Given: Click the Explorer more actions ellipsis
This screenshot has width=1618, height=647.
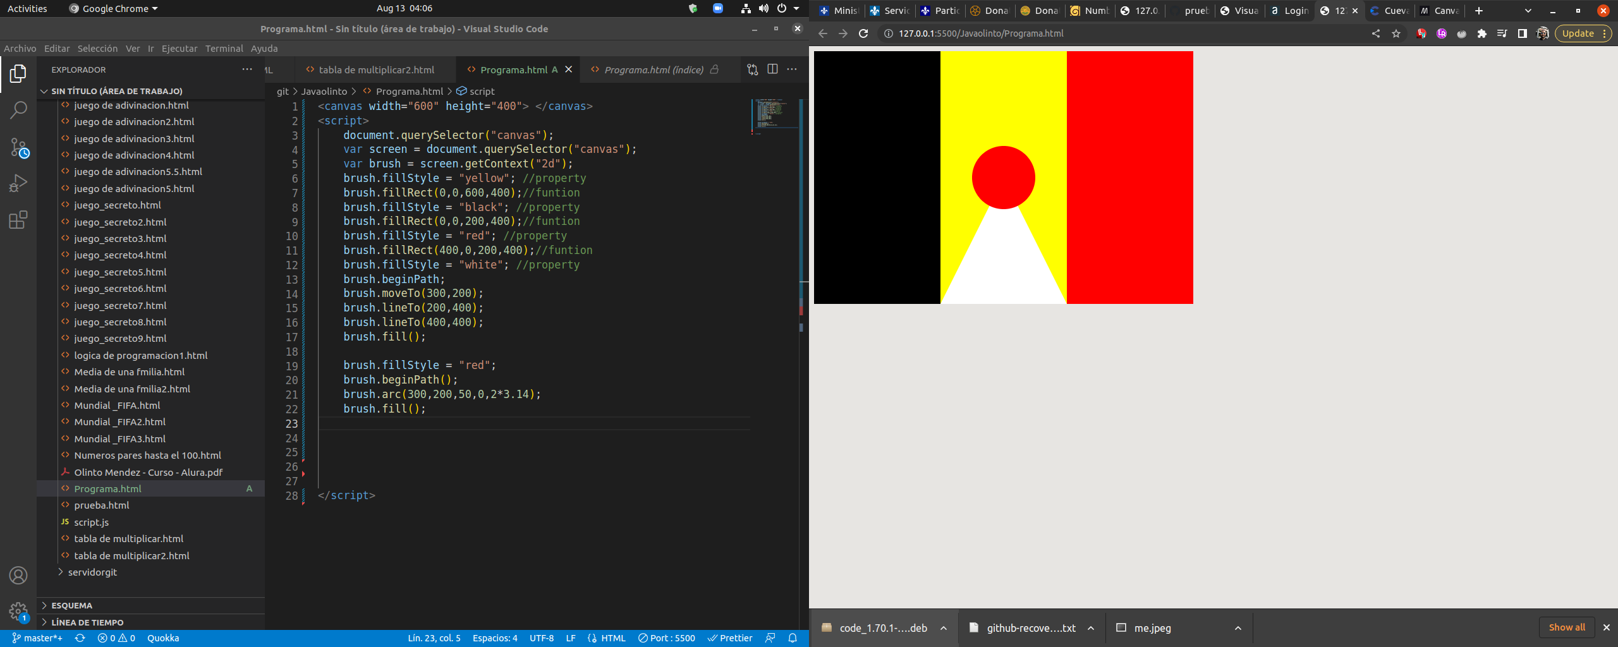Looking at the screenshot, I should 247,70.
